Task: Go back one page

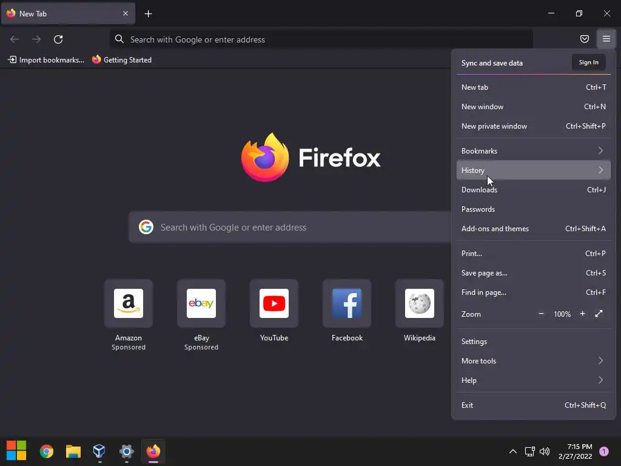Action: pyautogui.click(x=15, y=39)
